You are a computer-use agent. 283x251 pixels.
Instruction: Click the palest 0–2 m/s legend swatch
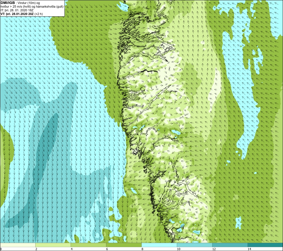(18, 245)
